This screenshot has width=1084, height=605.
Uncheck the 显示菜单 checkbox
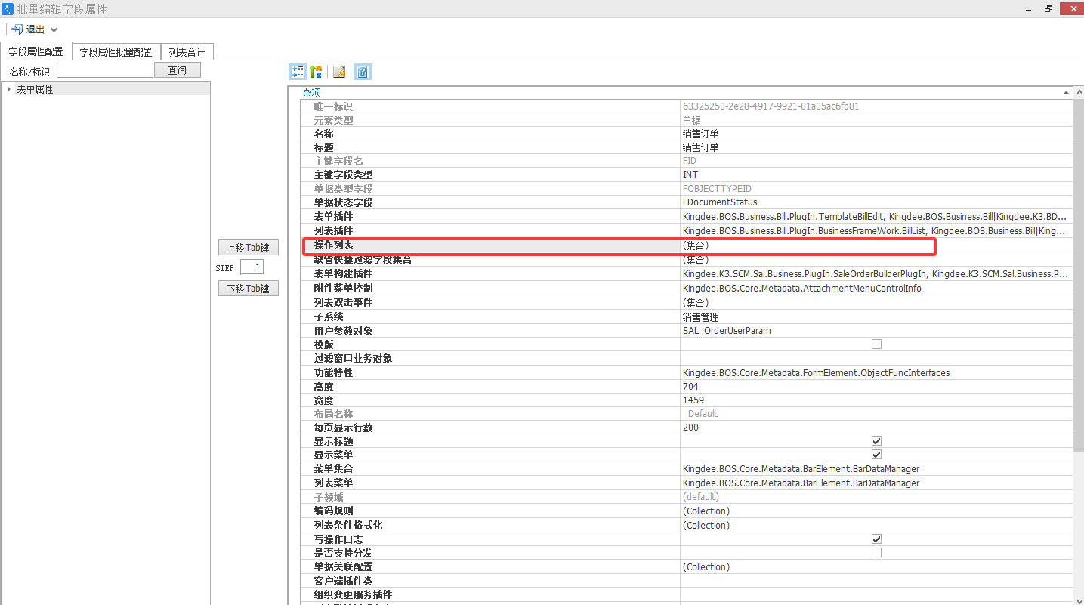pyautogui.click(x=876, y=455)
